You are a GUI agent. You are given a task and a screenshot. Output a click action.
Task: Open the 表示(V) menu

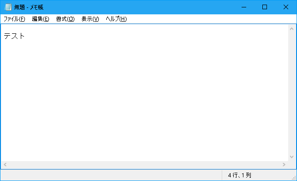coord(90,19)
